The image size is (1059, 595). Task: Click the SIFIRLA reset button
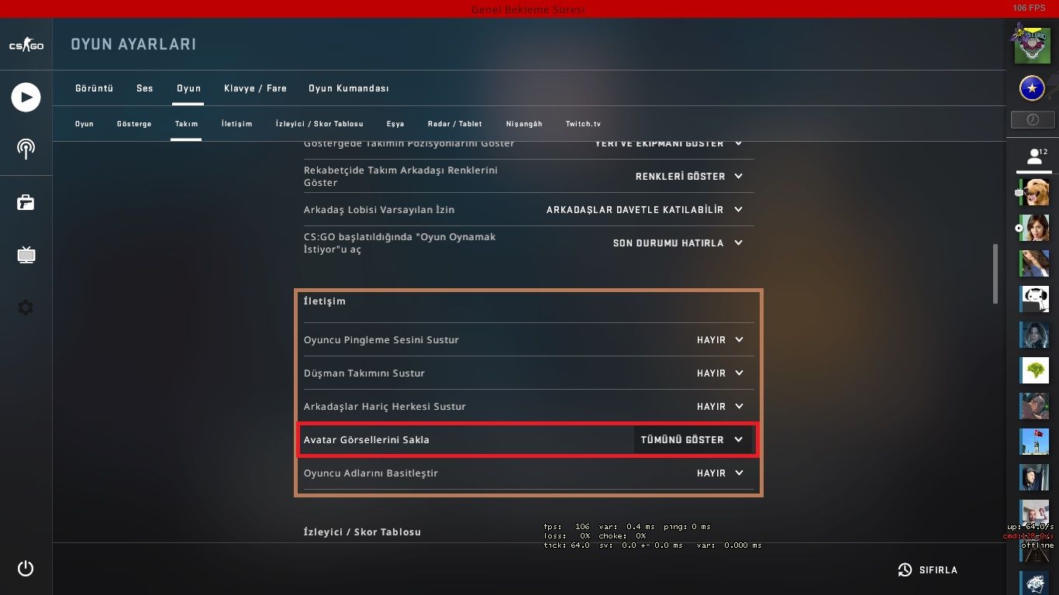click(927, 570)
